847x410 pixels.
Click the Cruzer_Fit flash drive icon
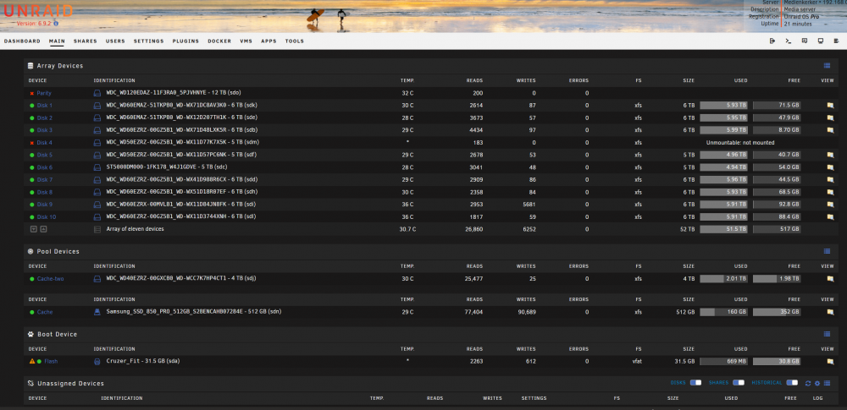[x=97, y=362]
